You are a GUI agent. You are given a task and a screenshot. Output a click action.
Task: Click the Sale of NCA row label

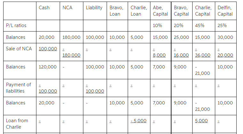point(19,49)
